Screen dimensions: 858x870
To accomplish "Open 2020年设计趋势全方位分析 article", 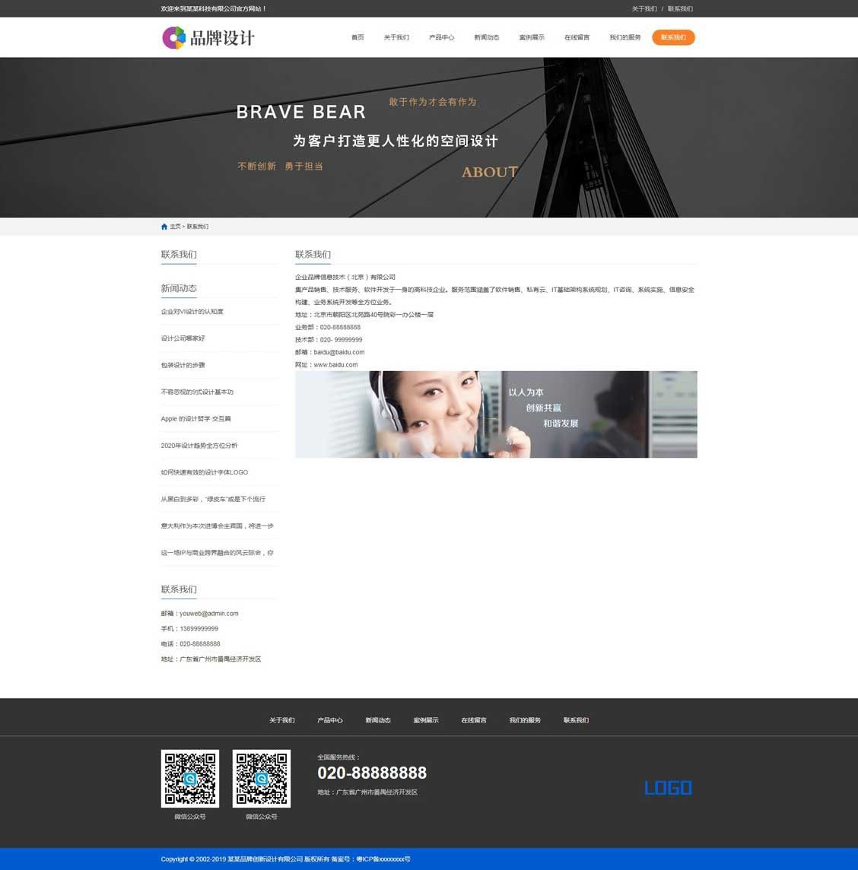I will [199, 446].
